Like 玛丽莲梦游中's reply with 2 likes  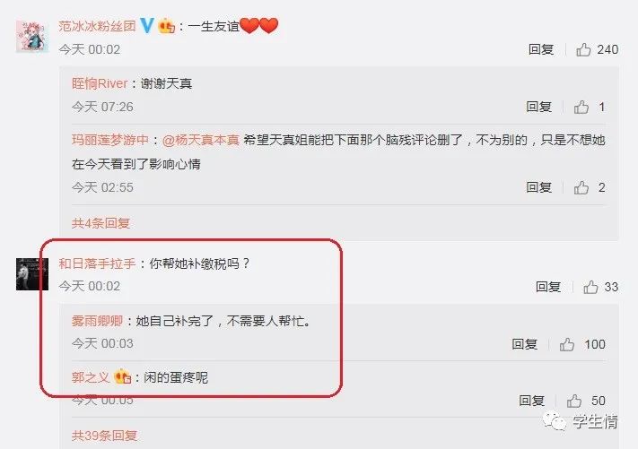581,187
